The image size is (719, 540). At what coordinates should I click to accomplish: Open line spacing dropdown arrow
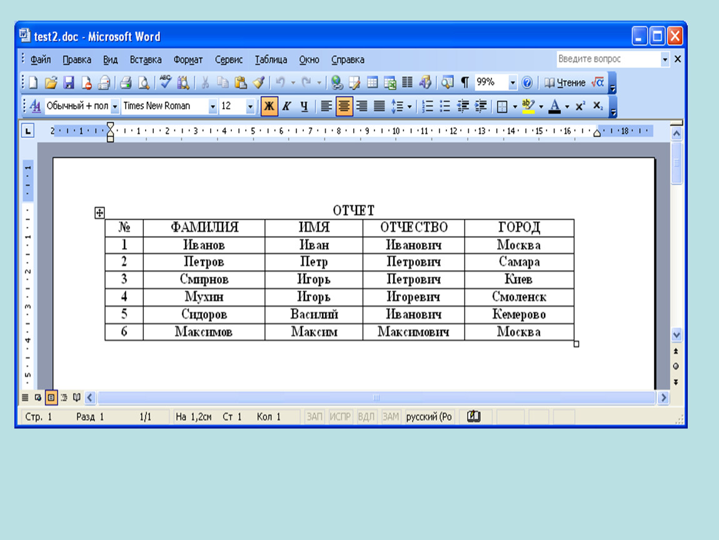click(x=409, y=106)
